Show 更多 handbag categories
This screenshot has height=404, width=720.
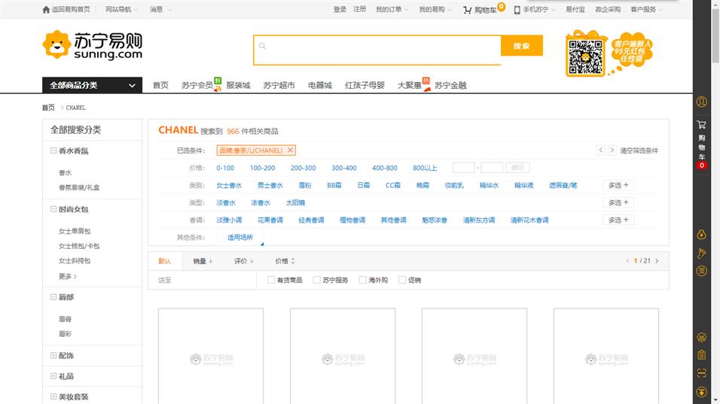tap(68, 277)
